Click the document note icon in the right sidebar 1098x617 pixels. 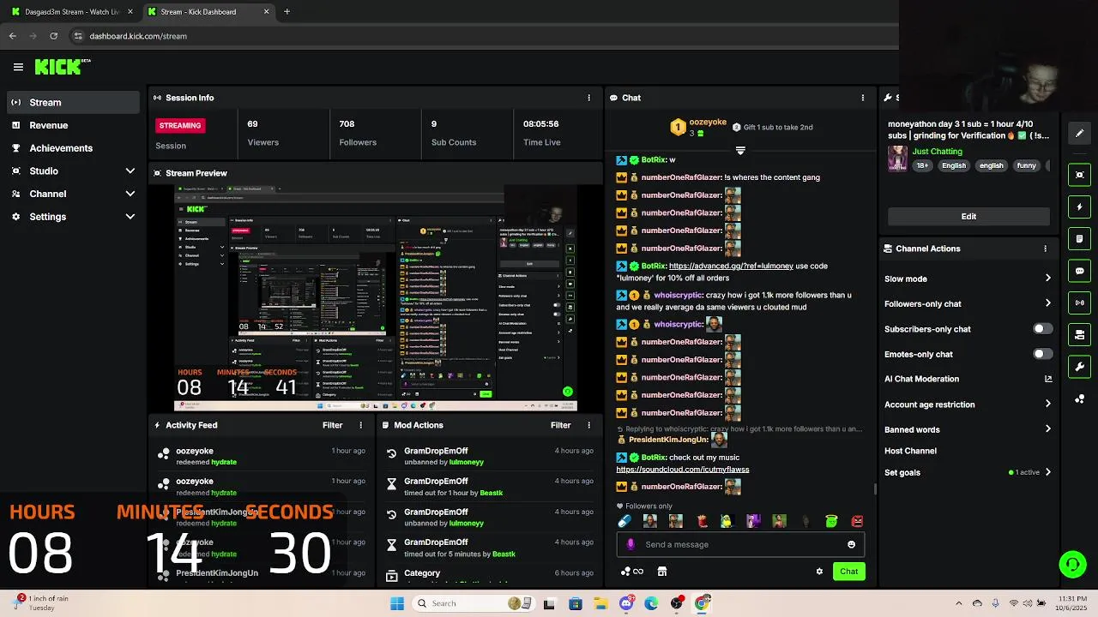point(1080,239)
